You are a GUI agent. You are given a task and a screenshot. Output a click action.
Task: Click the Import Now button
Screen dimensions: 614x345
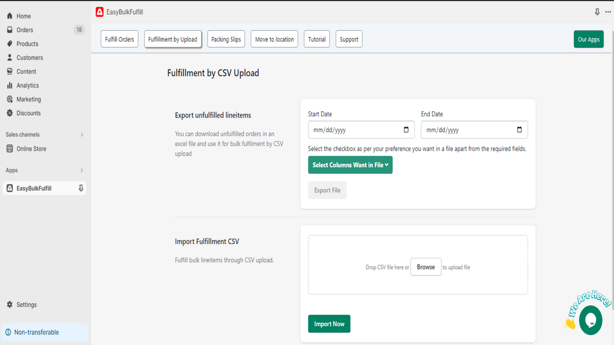pos(329,323)
